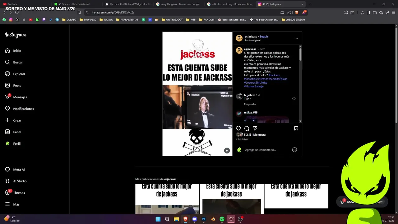Screen dimensions: 398x224
Task: Open n.diaz_616 commenter profile
Action: pos(251,113)
